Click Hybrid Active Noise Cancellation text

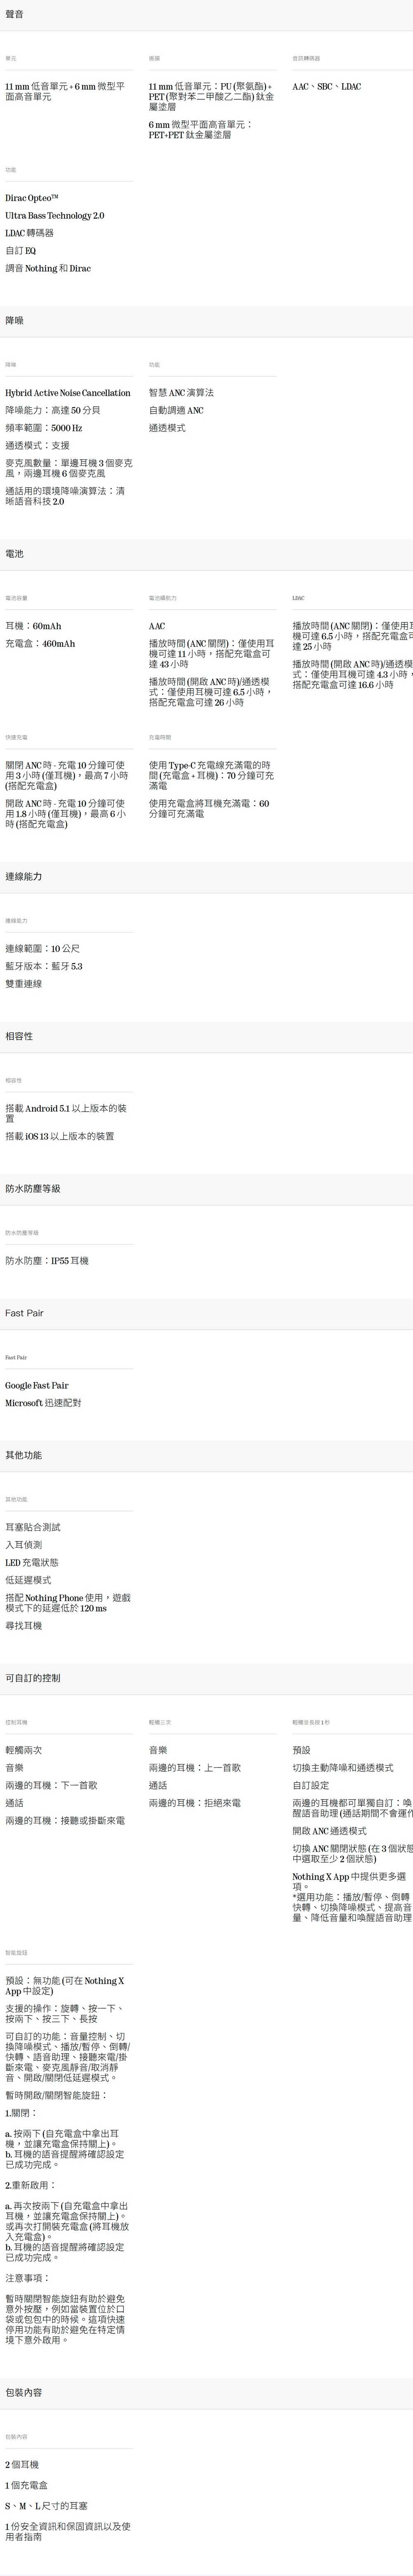pos(68,393)
